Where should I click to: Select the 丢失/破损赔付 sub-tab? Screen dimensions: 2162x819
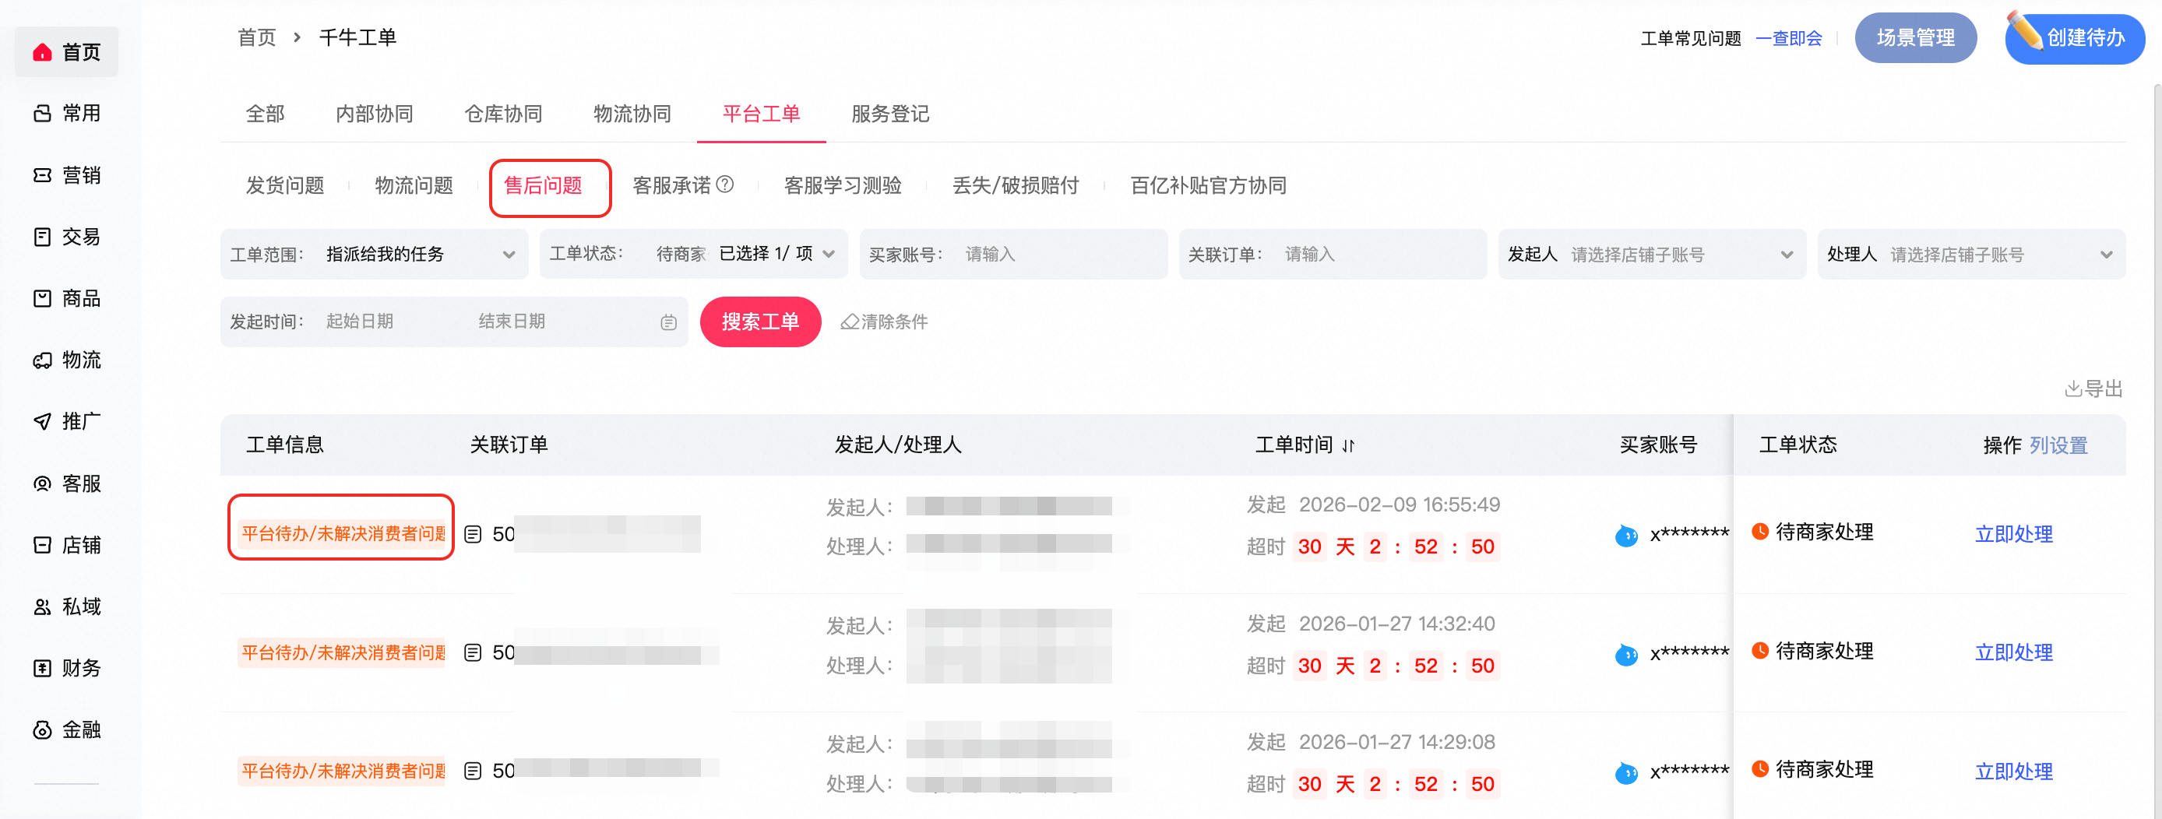(1016, 185)
